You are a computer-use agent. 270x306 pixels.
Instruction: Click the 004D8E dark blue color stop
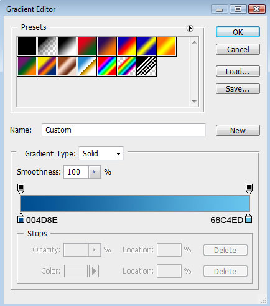click(21, 218)
